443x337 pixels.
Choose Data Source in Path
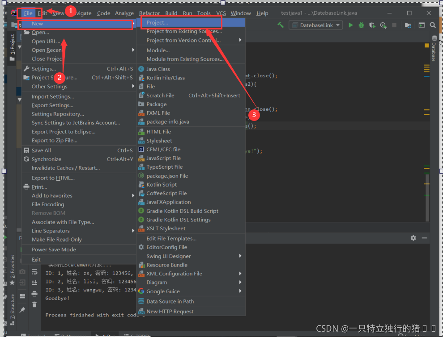tap(191, 301)
